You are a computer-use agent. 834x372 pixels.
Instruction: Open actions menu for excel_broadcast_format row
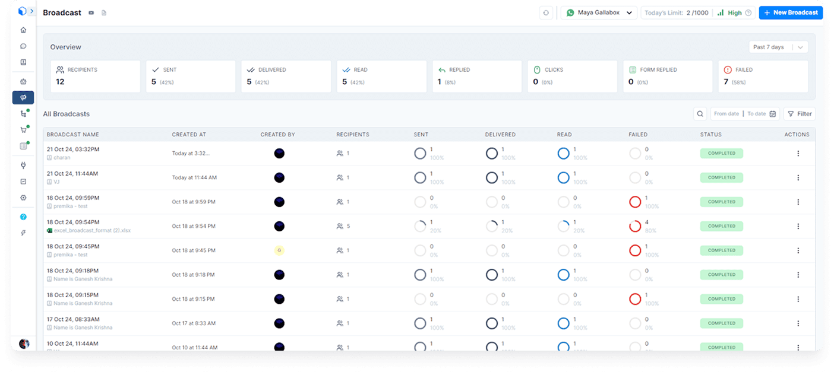coord(798,226)
